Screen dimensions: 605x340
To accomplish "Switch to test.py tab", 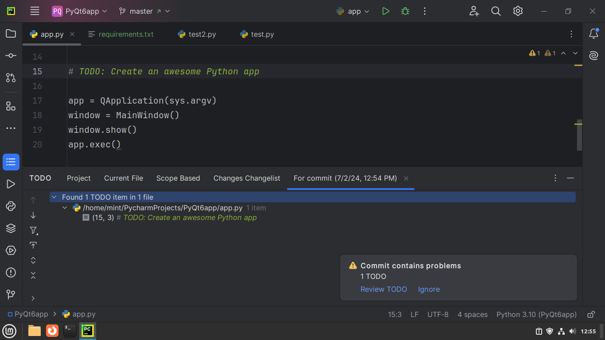I will point(257,34).
